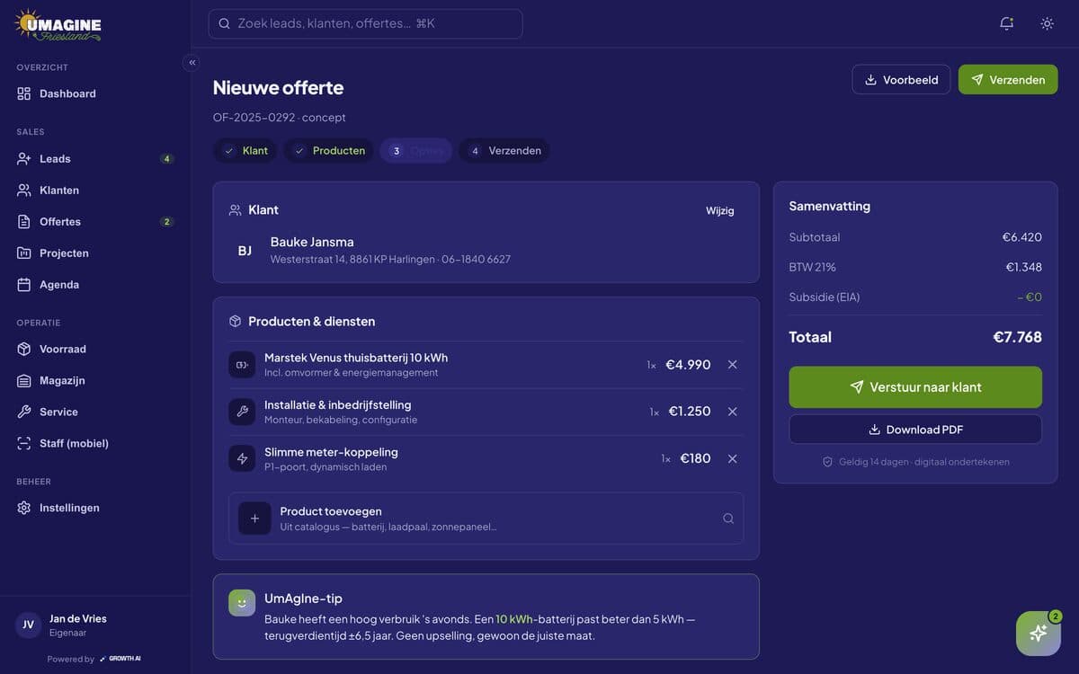Click the UmAgIne Friesland logo
The width and height of the screenshot is (1079, 674).
tap(58, 25)
